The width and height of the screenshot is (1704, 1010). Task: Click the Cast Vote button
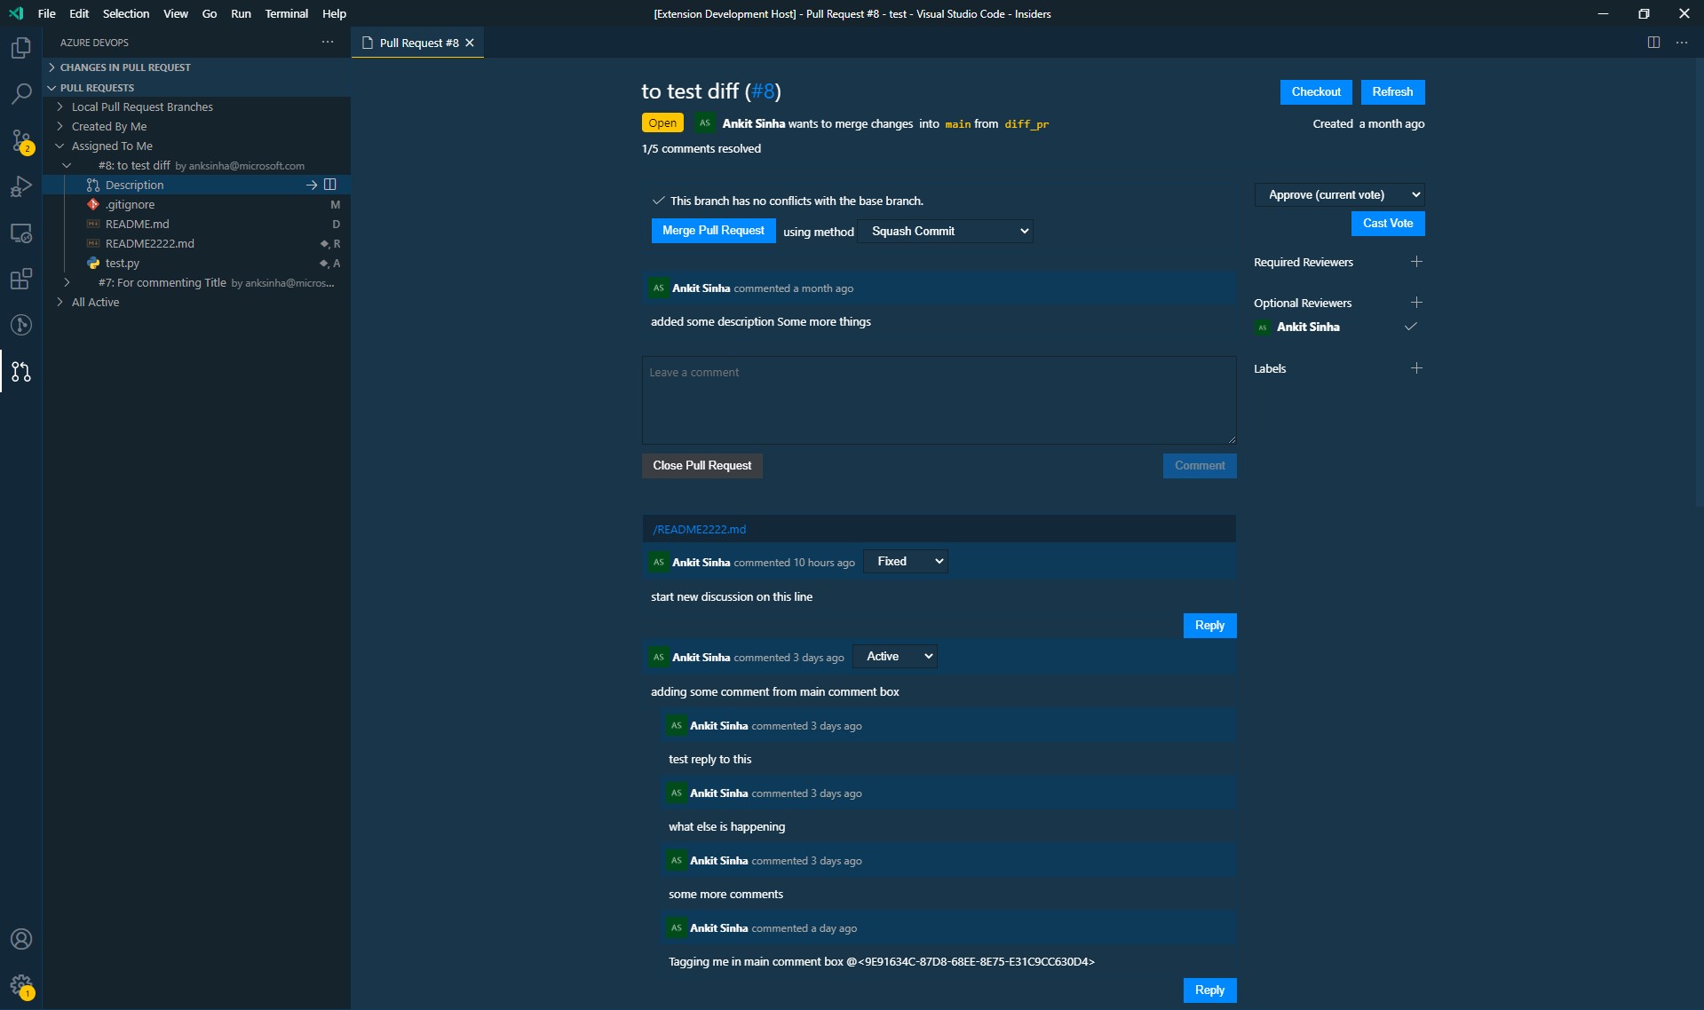pyautogui.click(x=1388, y=224)
